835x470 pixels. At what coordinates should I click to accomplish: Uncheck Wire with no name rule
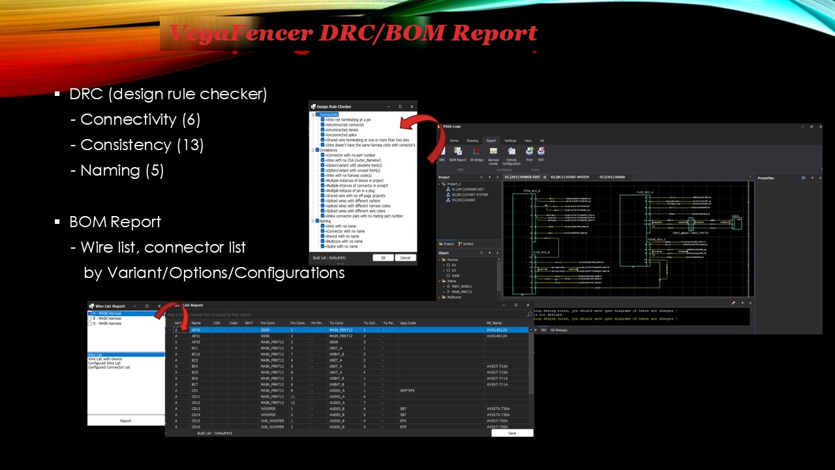pyautogui.click(x=322, y=226)
